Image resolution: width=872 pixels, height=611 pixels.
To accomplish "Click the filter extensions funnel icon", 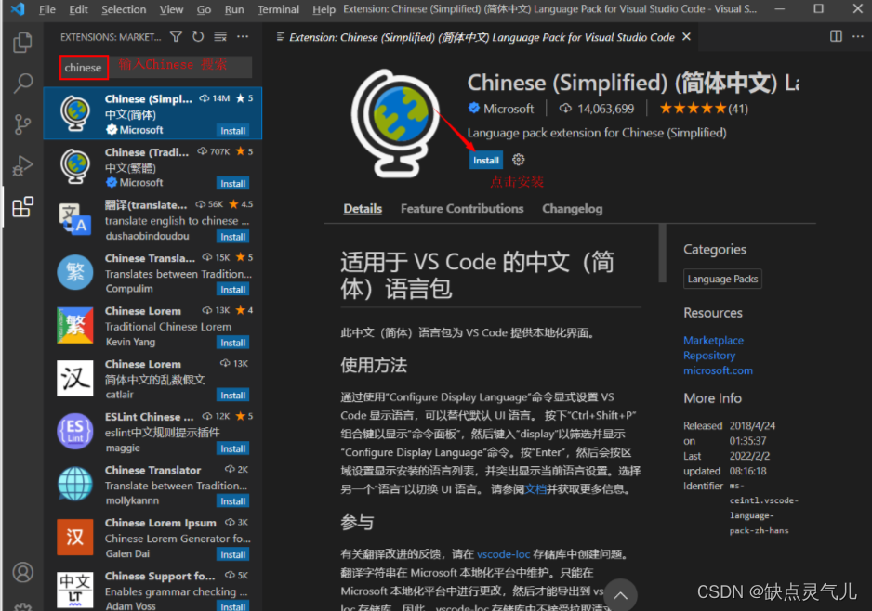I will [177, 36].
